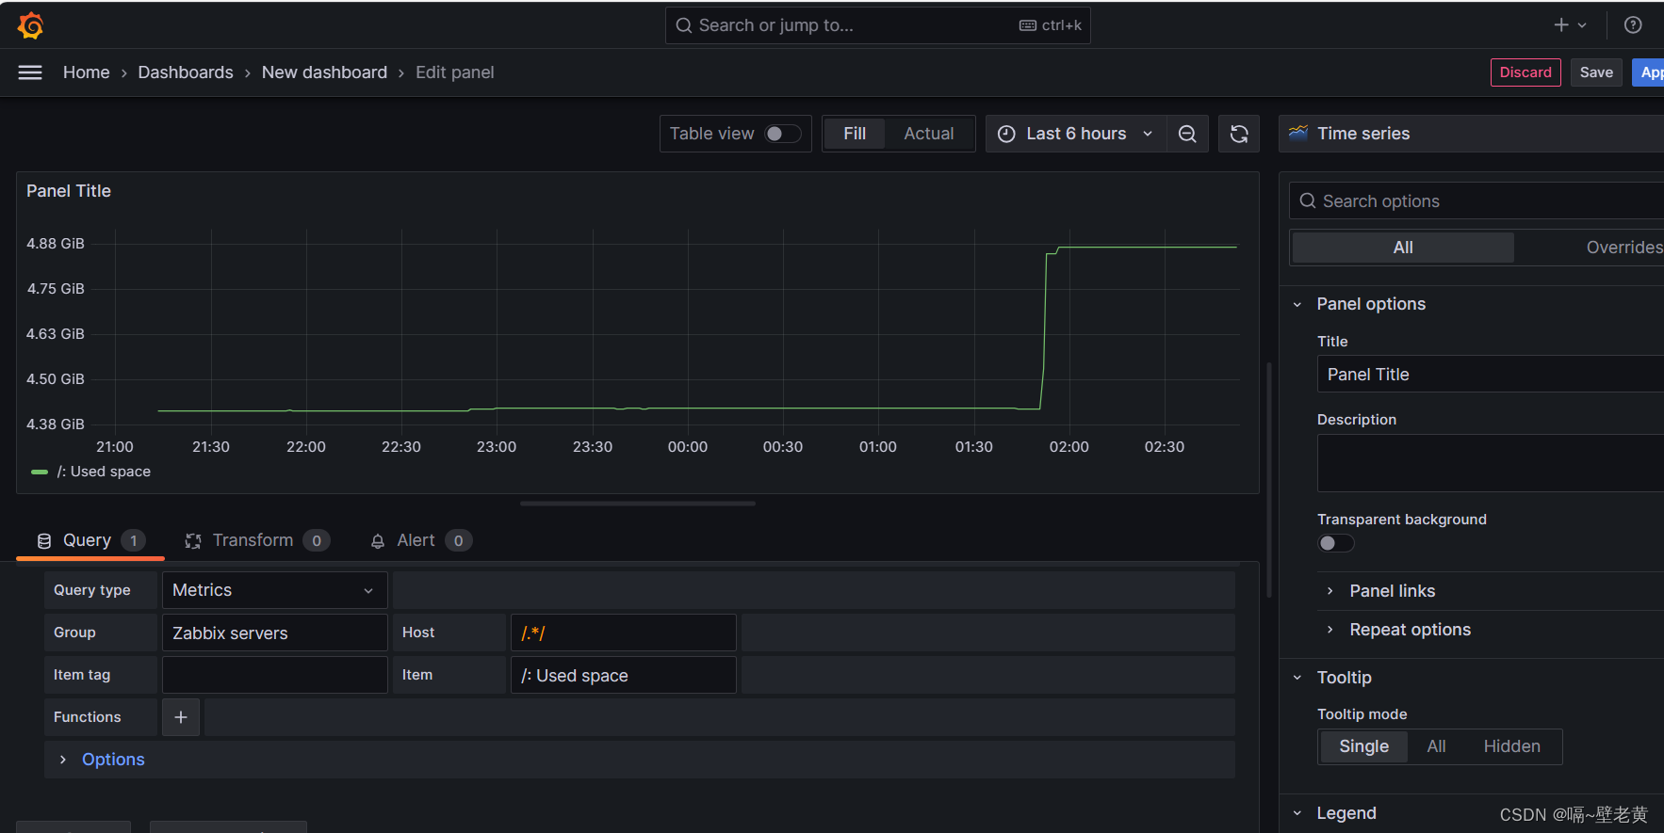Open the Item Used space selector

pyautogui.click(x=624, y=675)
